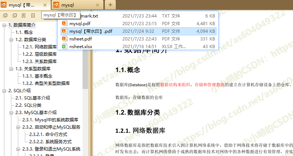Click the app icon on the mysql【带水印】 tab
This screenshot has height=156, width=293.
click(4, 5)
